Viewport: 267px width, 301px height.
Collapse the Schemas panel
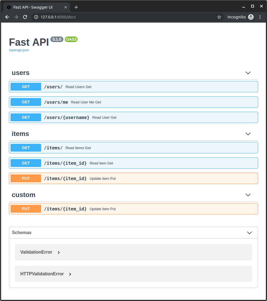tap(249, 233)
